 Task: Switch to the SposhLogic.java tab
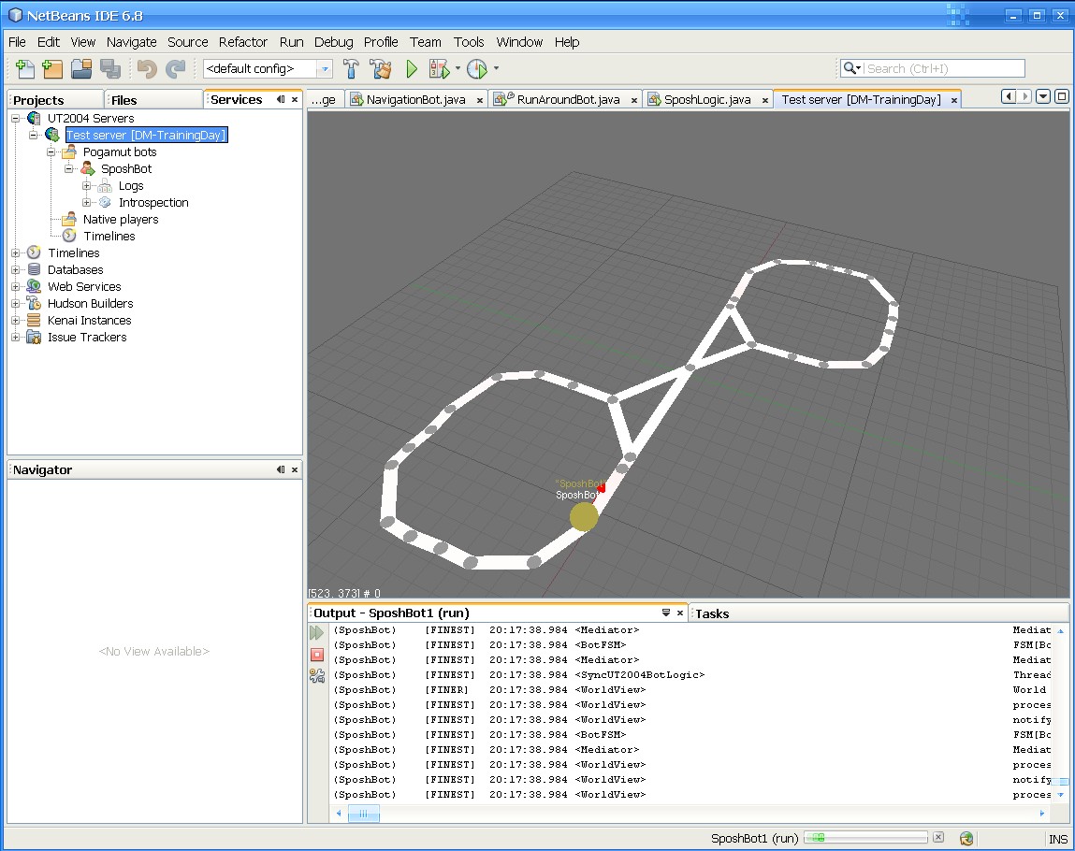tap(707, 100)
